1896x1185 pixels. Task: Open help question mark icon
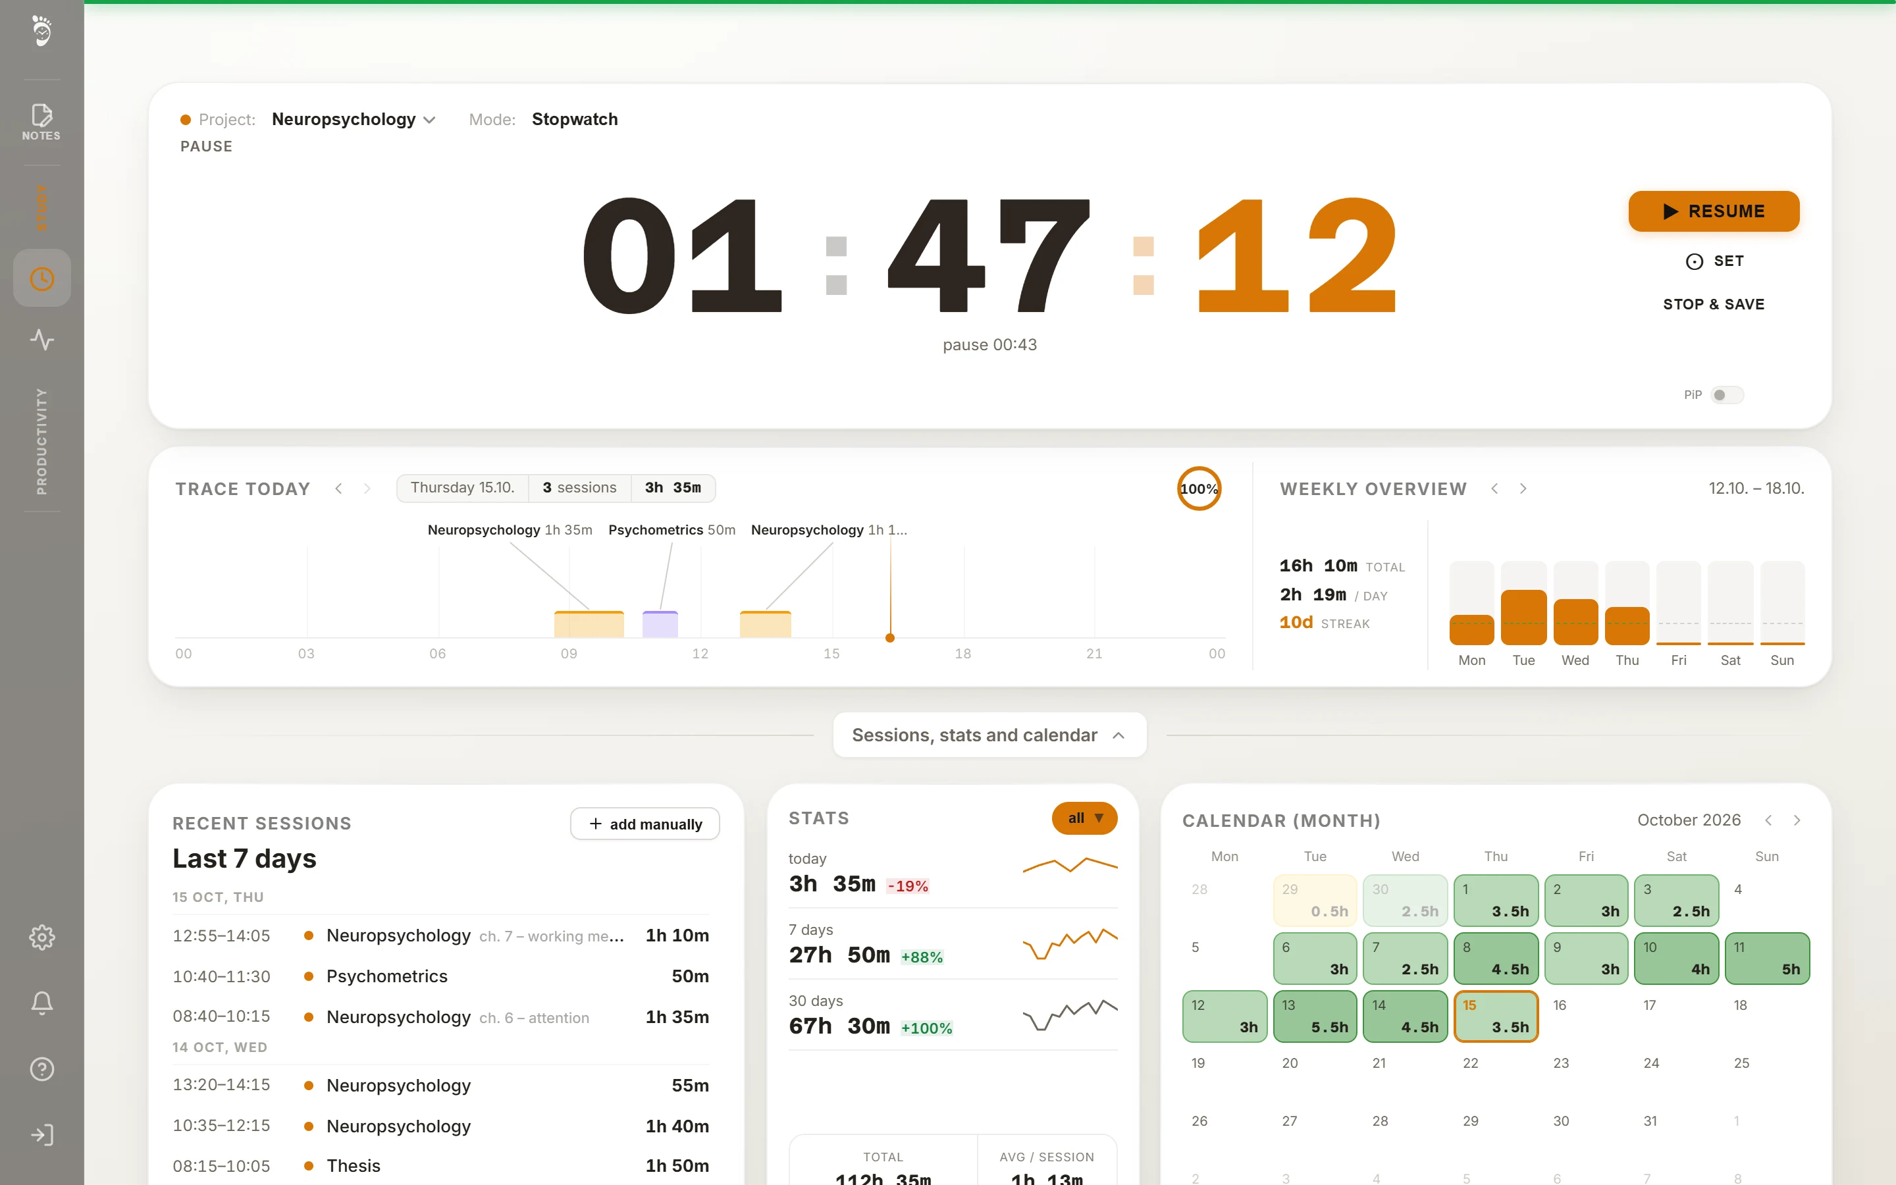pyautogui.click(x=41, y=1069)
